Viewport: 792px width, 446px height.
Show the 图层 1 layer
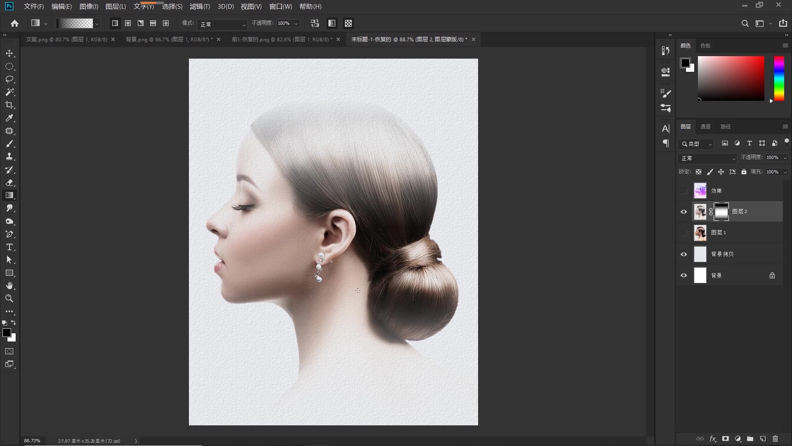click(x=684, y=233)
